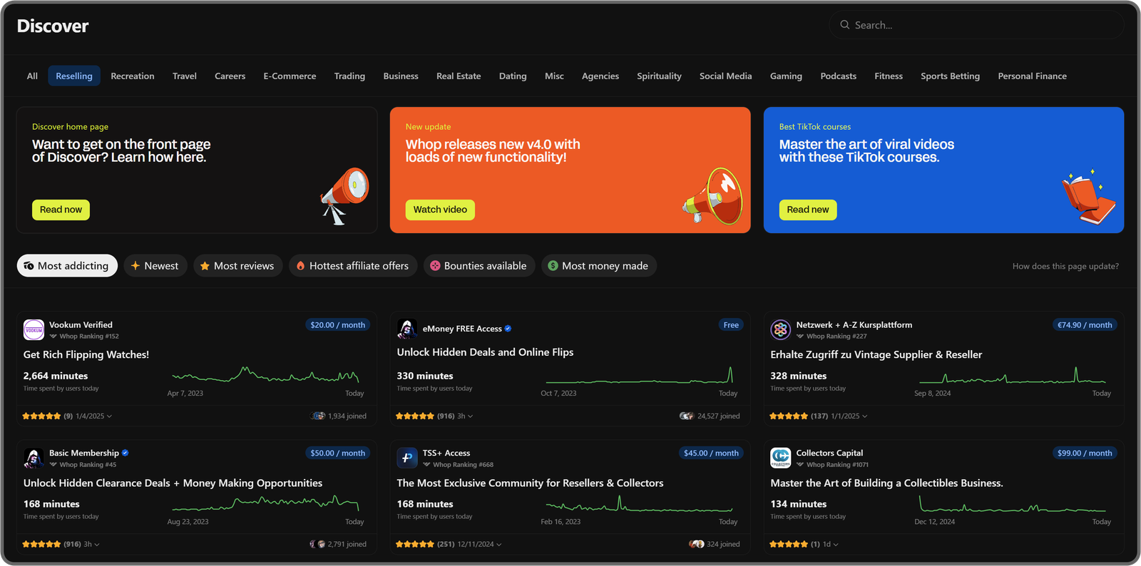Viewport: 1141px width, 566px height.
Task: Select the Bounties available filter
Action: tap(479, 266)
